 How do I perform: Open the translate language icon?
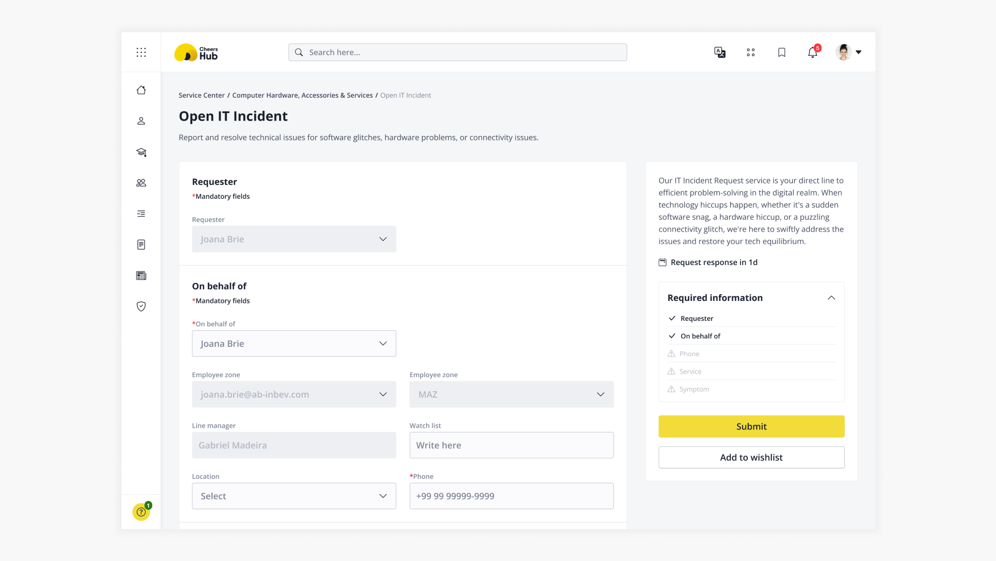coord(720,52)
